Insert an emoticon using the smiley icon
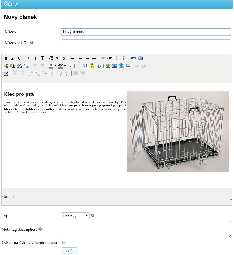Viewport: 234px width, 255px height. pyautogui.click(x=92, y=66)
